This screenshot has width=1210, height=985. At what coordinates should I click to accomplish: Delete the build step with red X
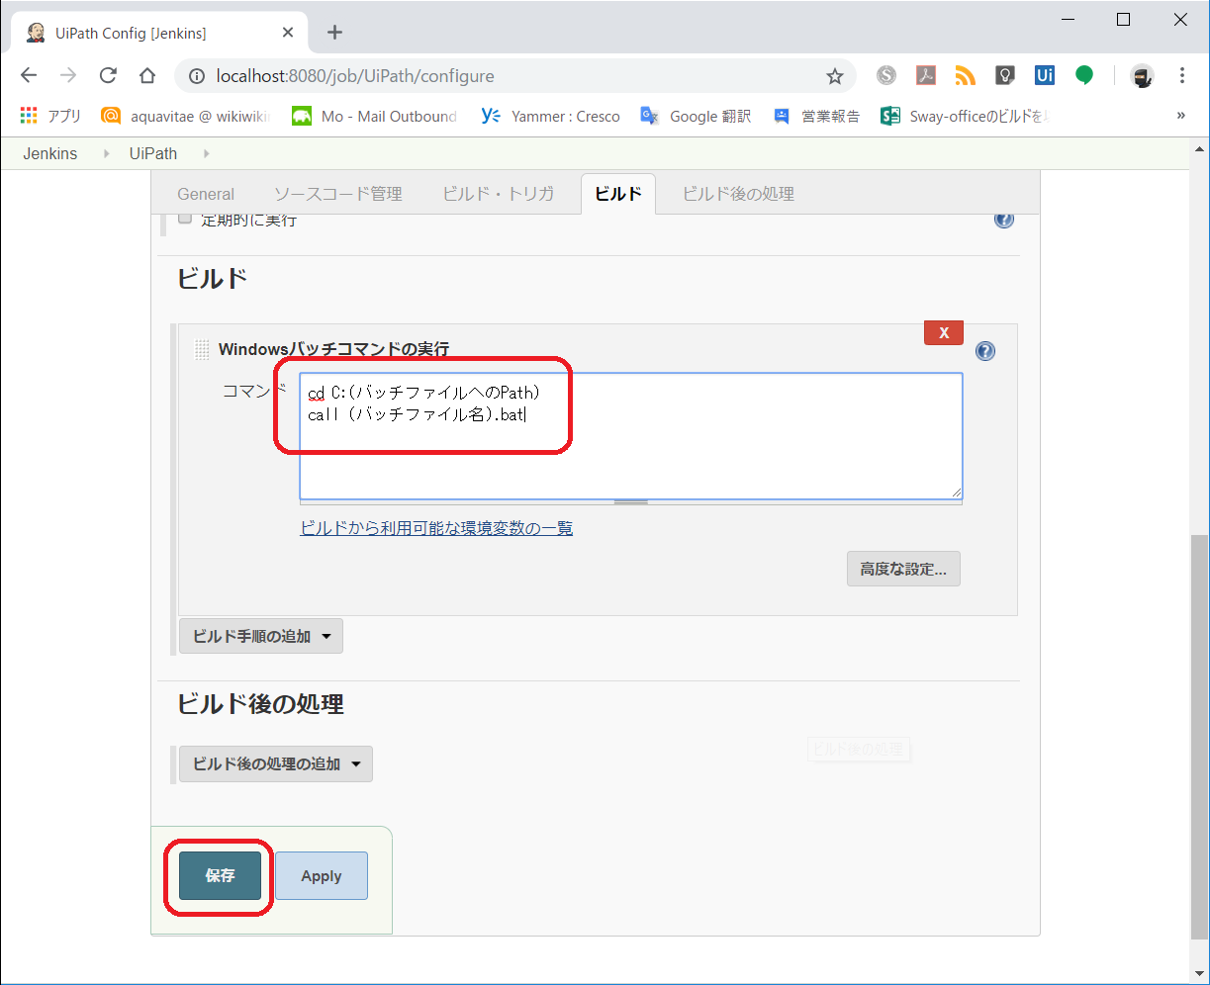point(944,332)
